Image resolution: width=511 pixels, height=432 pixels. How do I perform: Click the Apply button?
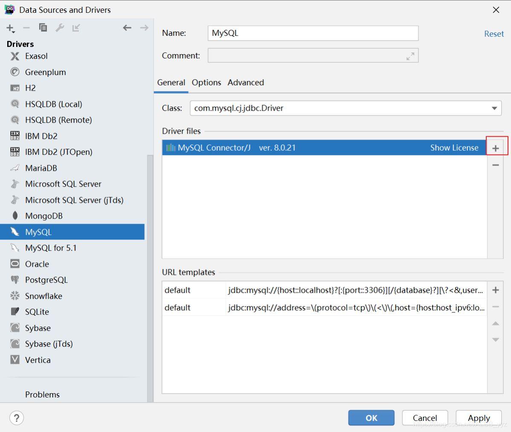pos(479,418)
